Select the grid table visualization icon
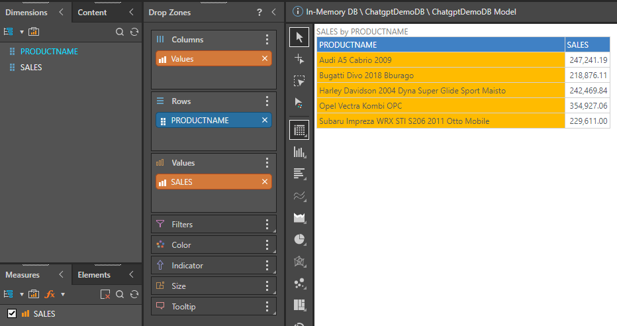Image resolution: width=617 pixels, height=326 pixels. 299,131
